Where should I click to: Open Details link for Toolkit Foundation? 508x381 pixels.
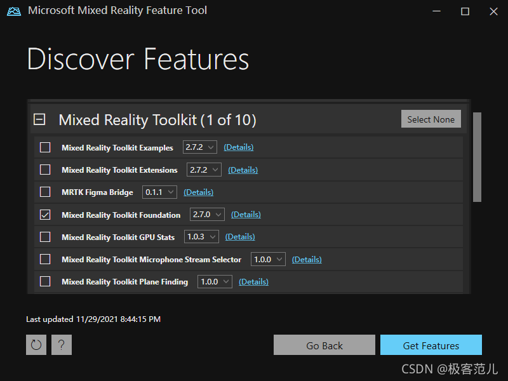[246, 215]
